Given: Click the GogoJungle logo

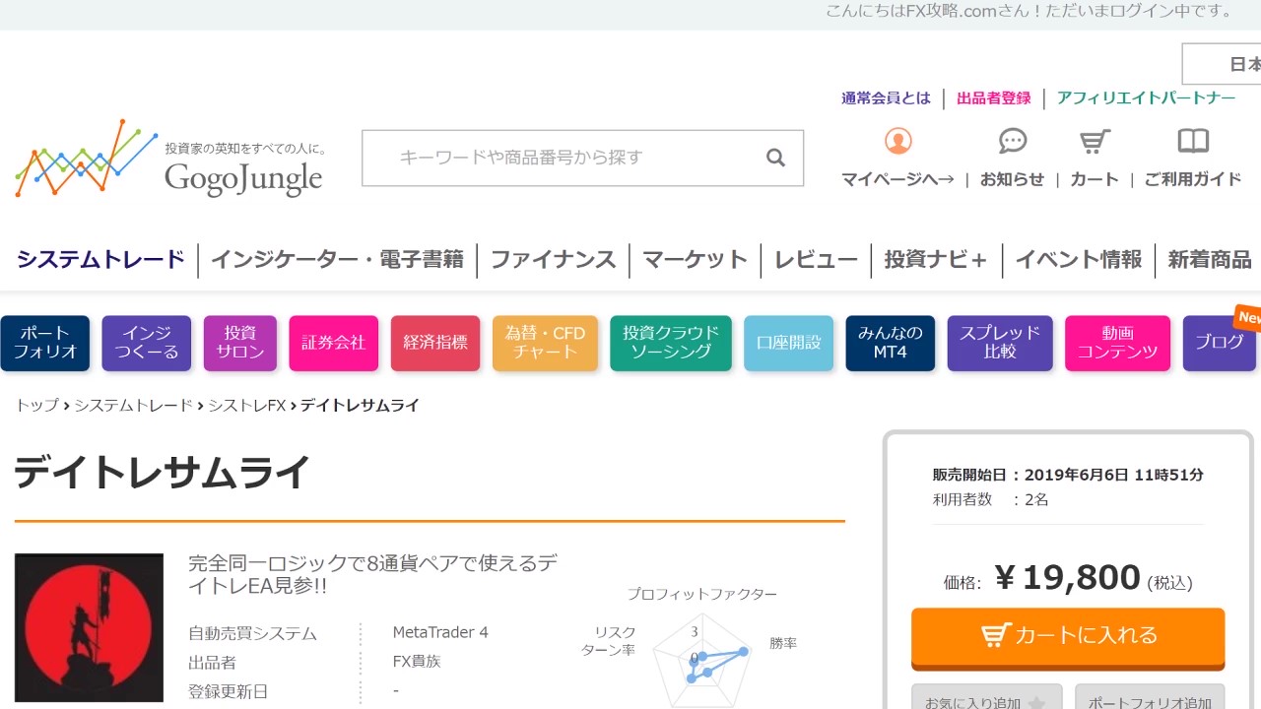Looking at the screenshot, I should pyautogui.click(x=169, y=160).
